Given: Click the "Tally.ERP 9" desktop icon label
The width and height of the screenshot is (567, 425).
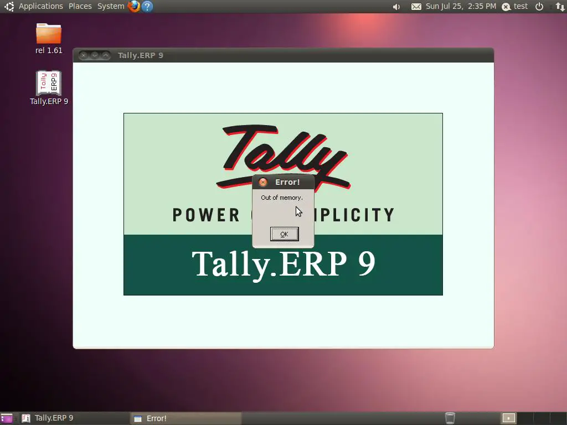Looking at the screenshot, I should (49, 101).
